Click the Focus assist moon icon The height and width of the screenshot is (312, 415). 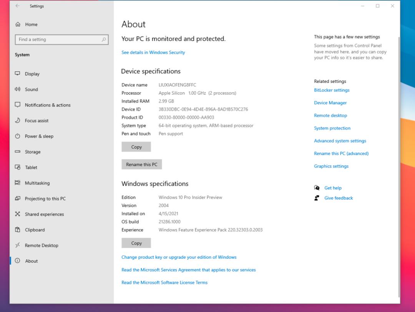[17, 120]
